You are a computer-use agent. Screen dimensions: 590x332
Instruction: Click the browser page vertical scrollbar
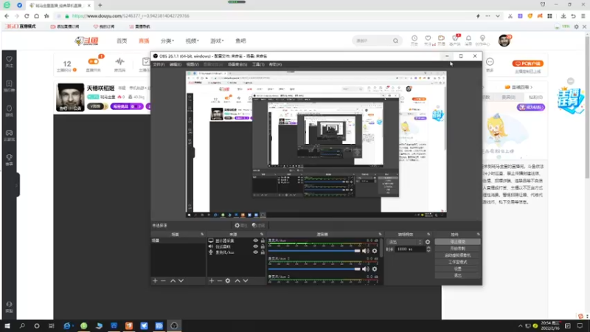(587, 106)
